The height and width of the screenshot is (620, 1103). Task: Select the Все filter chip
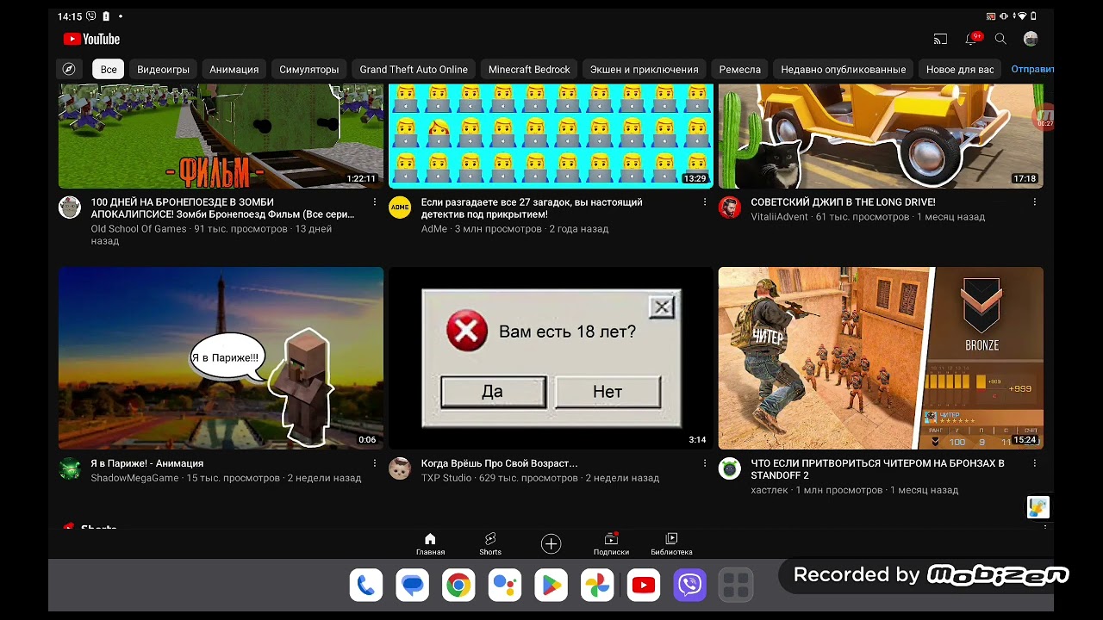(x=109, y=69)
